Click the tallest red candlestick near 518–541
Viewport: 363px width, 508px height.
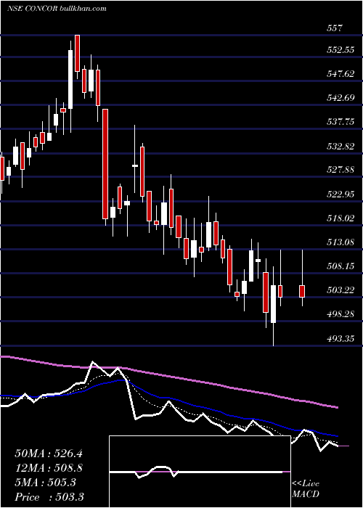point(105,164)
